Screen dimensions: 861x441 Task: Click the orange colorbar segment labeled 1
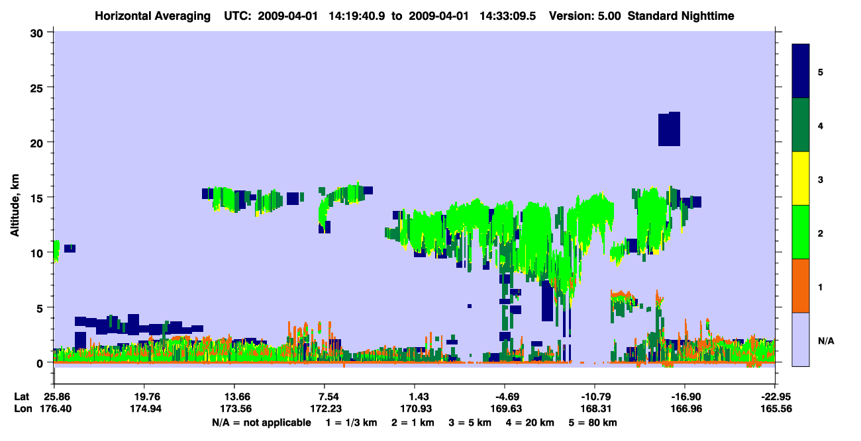coord(801,286)
